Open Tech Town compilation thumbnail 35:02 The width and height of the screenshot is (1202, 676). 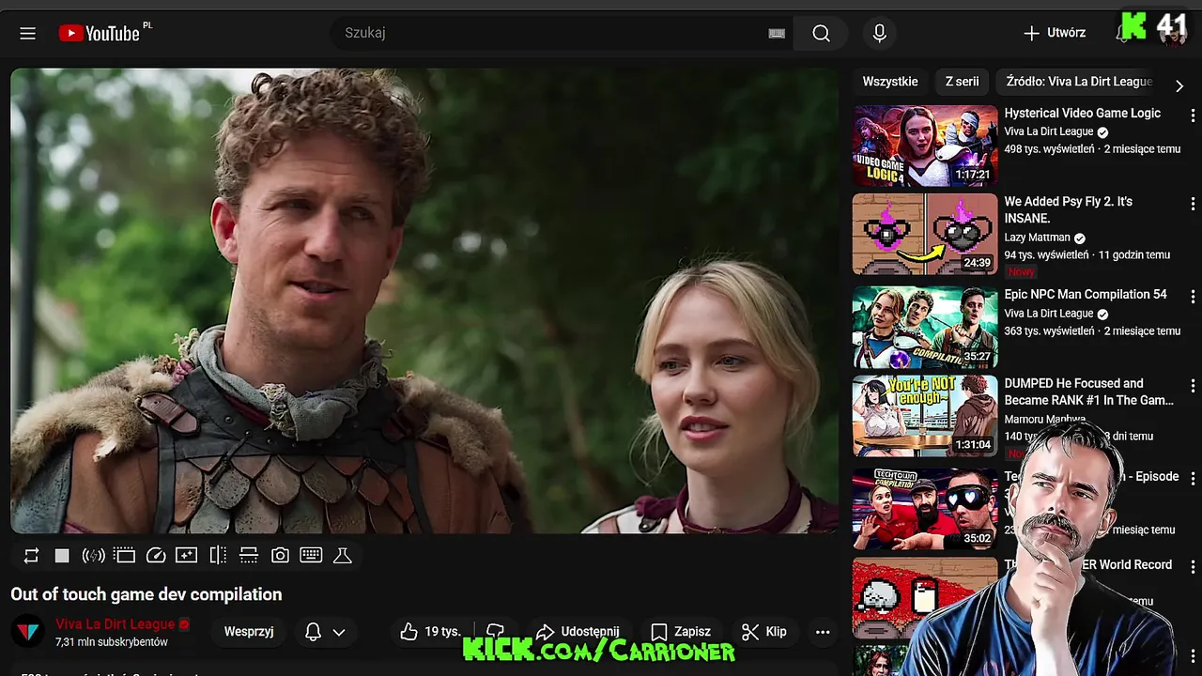[925, 509]
